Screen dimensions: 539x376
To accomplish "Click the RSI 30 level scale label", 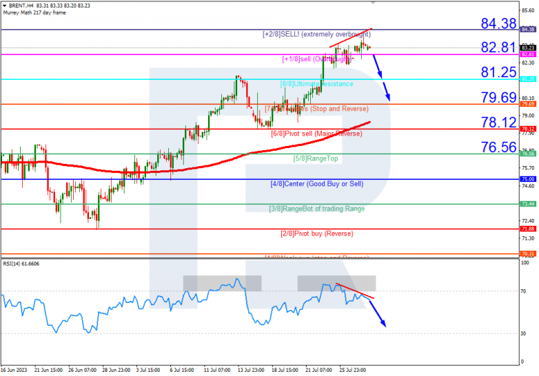I will pos(523,333).
